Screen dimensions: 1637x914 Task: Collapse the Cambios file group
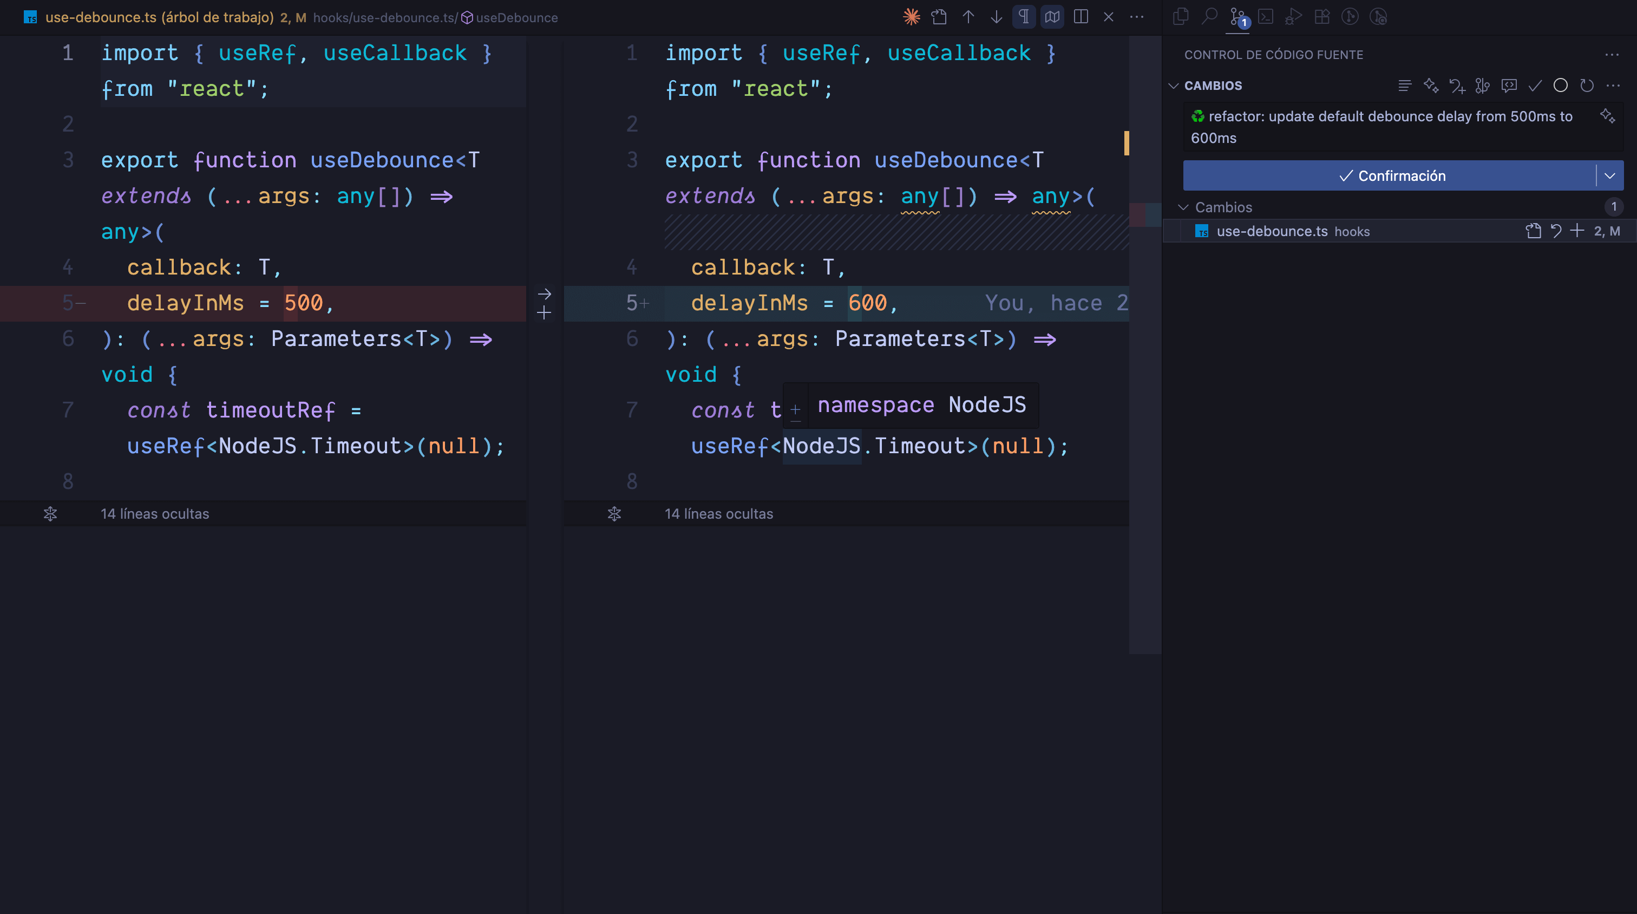click(1223, 207)
